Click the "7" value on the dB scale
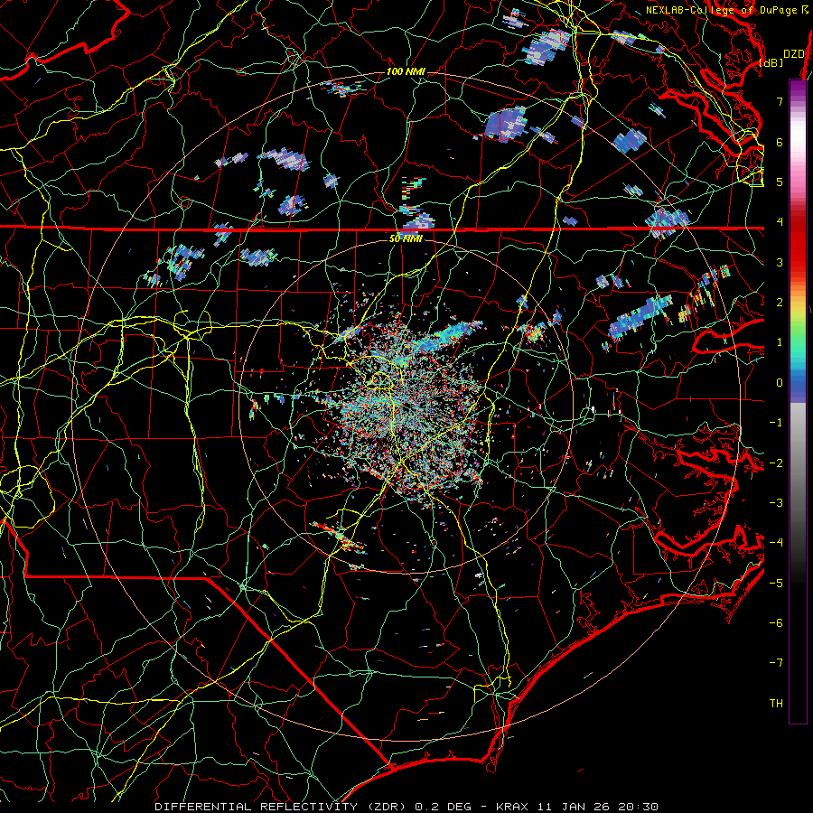The width and height of the screenshot is (813, 813). (780, 101)
